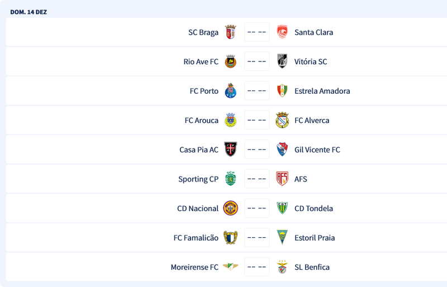The image size is (447, 287).
Task: Click the Santa Clara club crest
Action: coord(282,32)
